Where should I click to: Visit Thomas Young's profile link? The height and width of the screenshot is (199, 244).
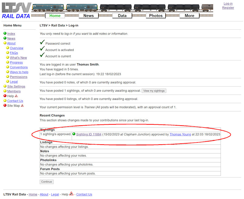(x=180, y=134)
